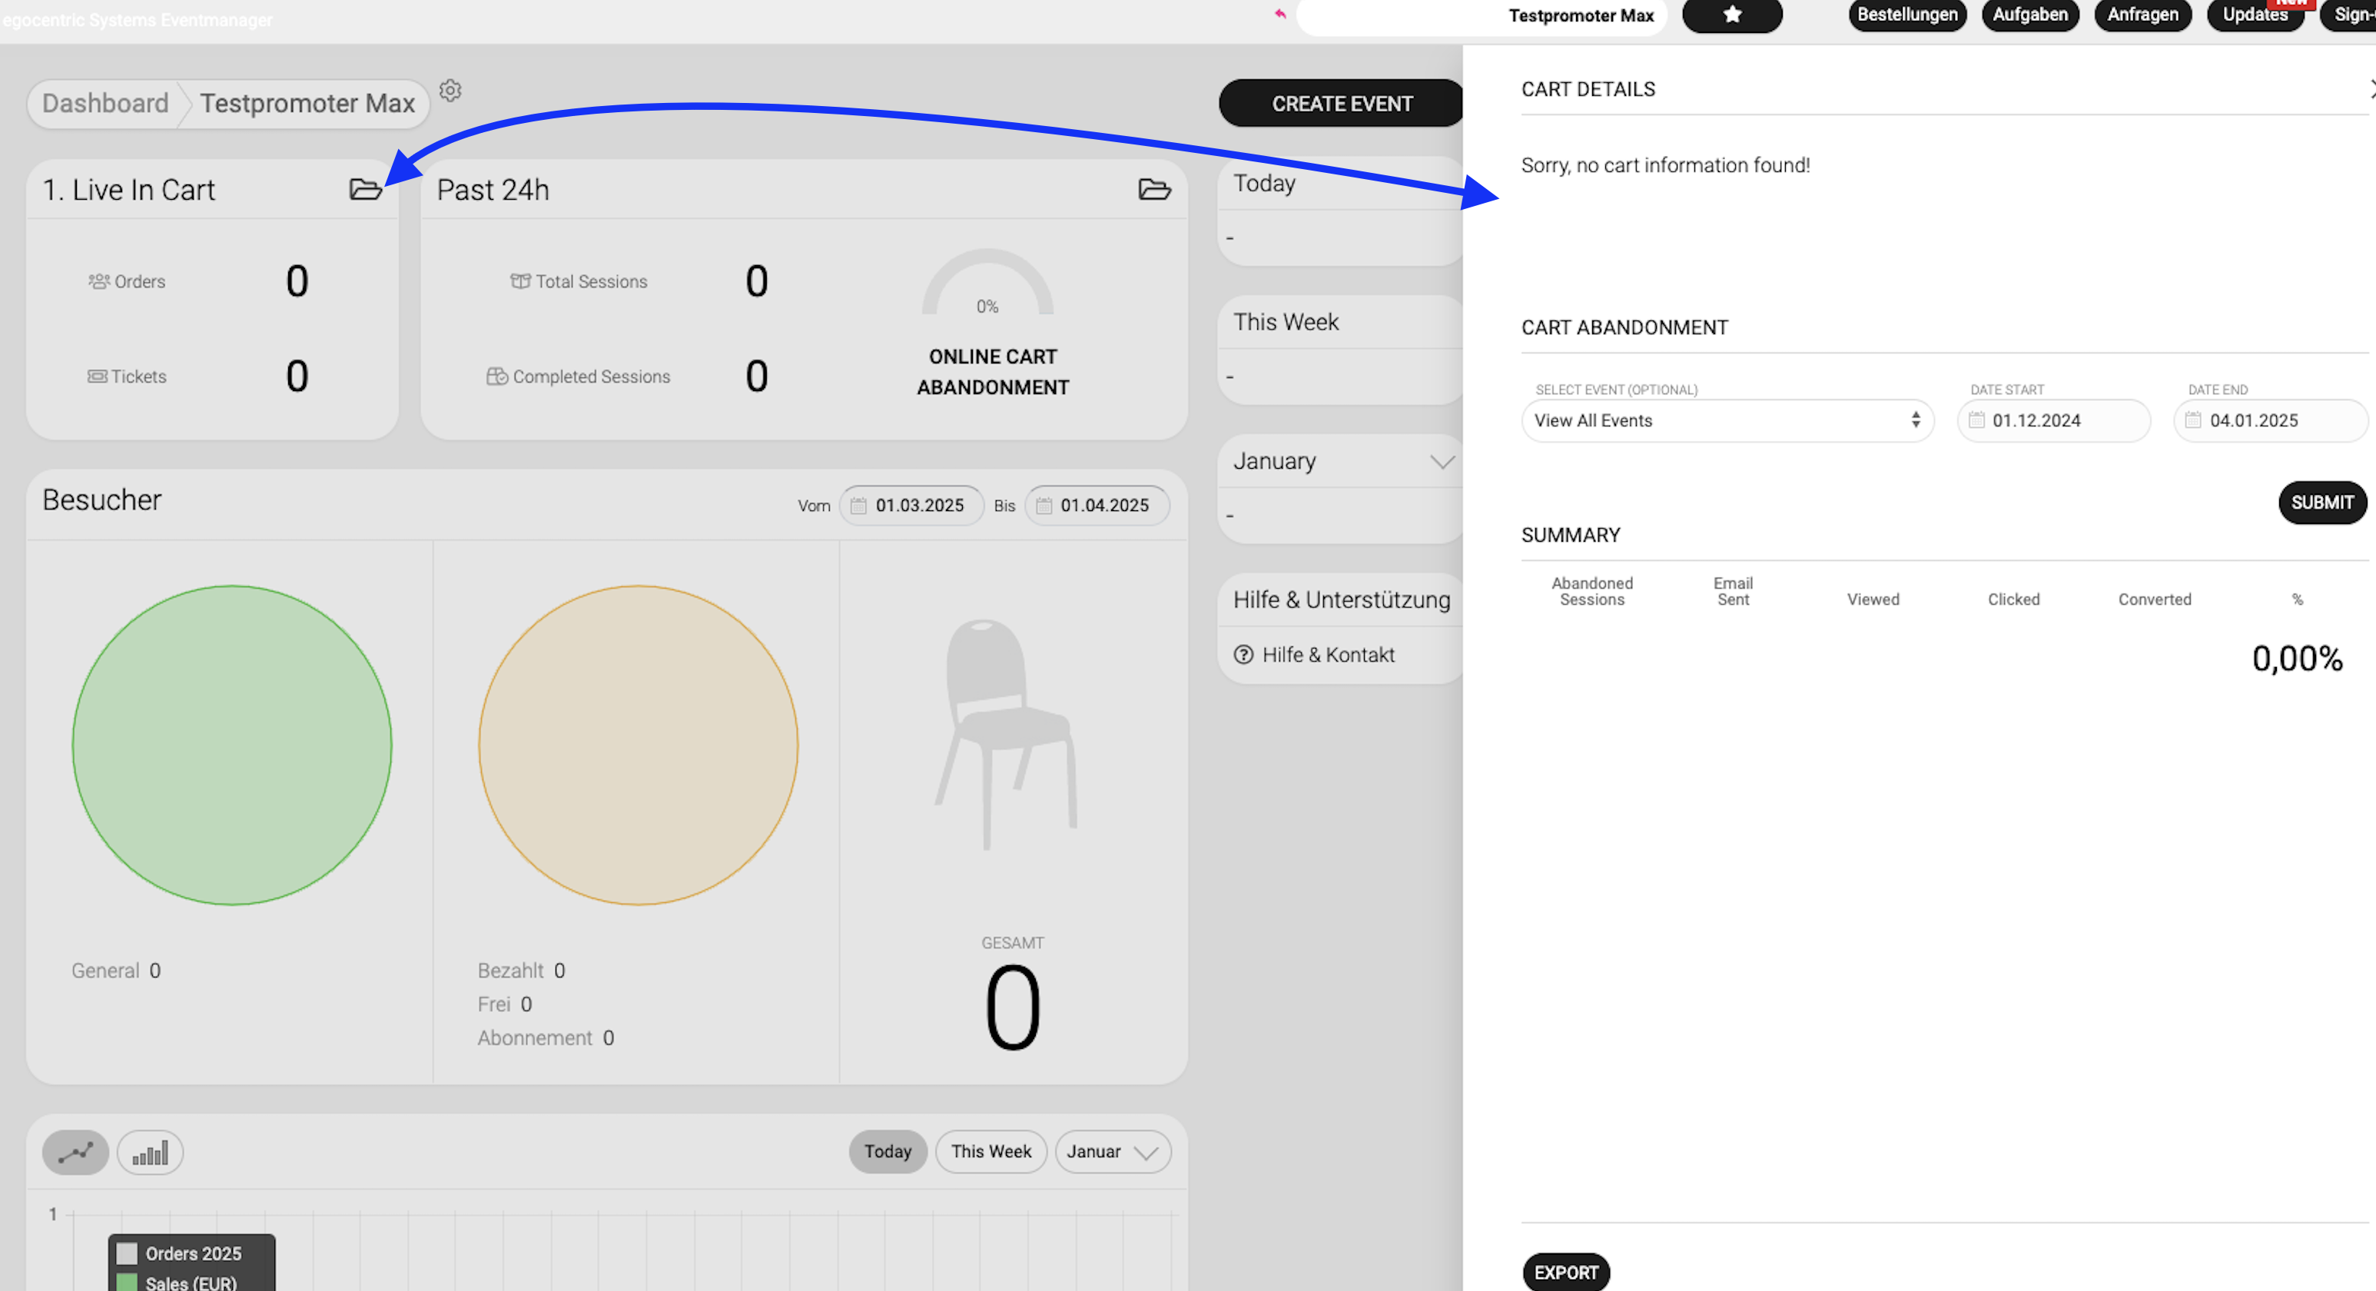This screenshot has width=2376, height=1291.
Task: Open Bestellungen in the top menu
Action: pyautogui.click(x=1906, y=15)
